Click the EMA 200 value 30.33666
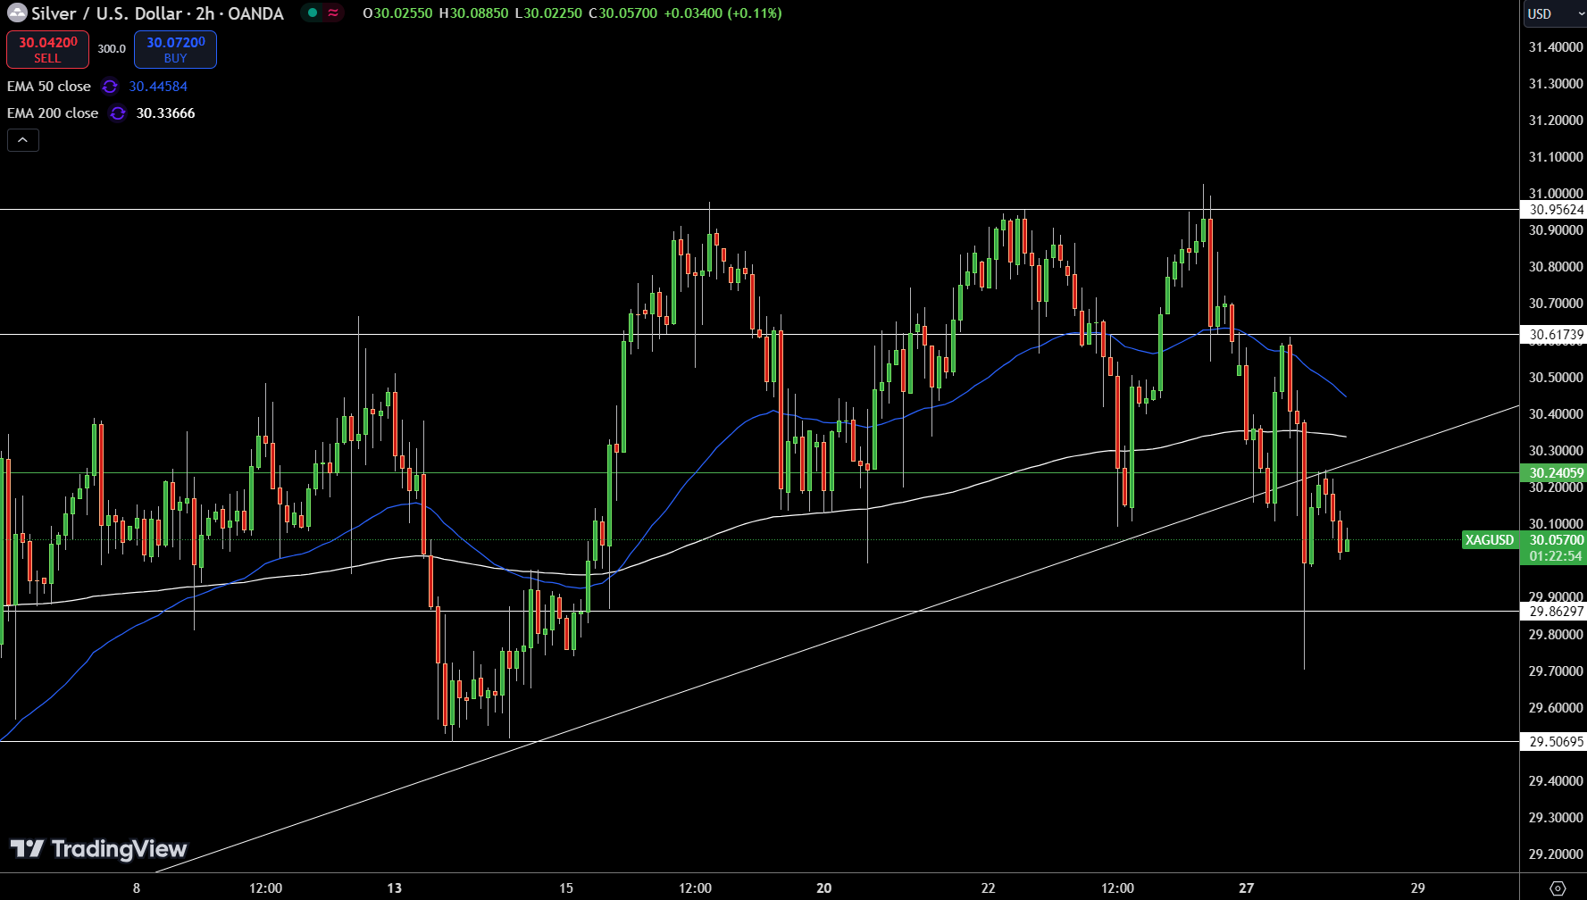 pyautogui.click(x=165, y=113)
